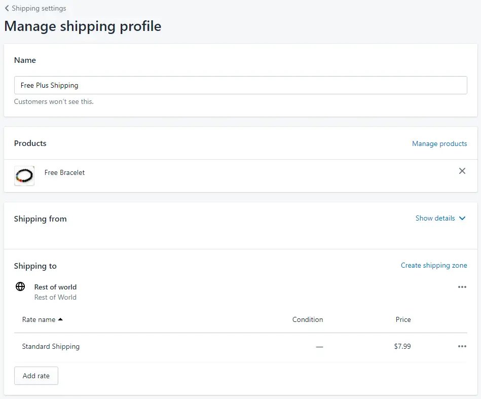Click the $7.99 price value

[402, 346]
